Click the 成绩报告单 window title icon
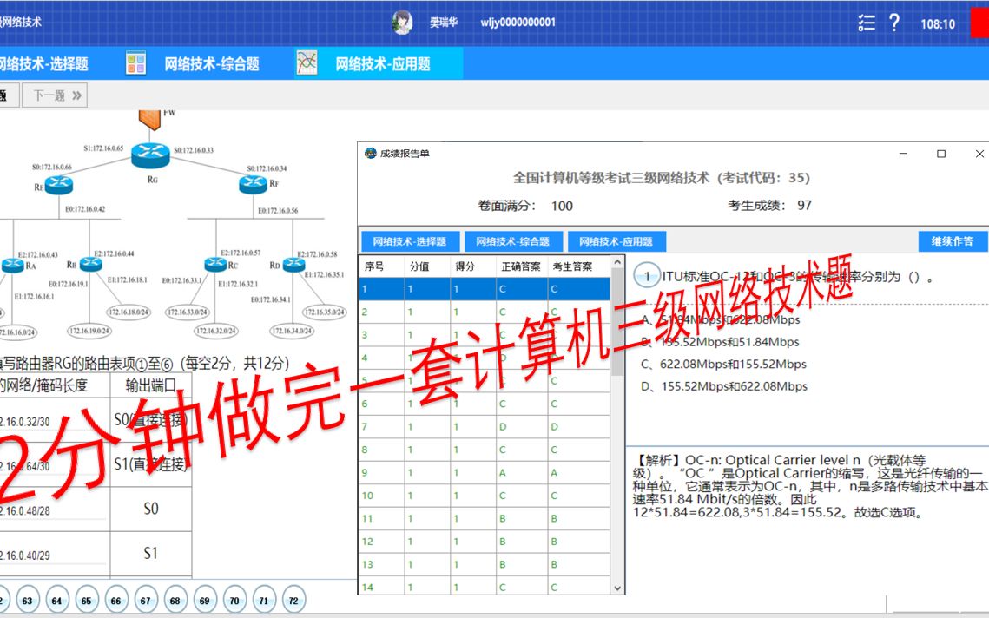The height and width of the screenshot is (618, 989). 369,154
